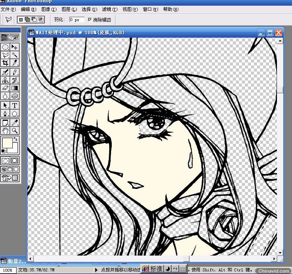Viewport: 292px width, 274px height.
Task: Choose Standard Screen mode
Action: pyautogui.click(x=4, y=169)
